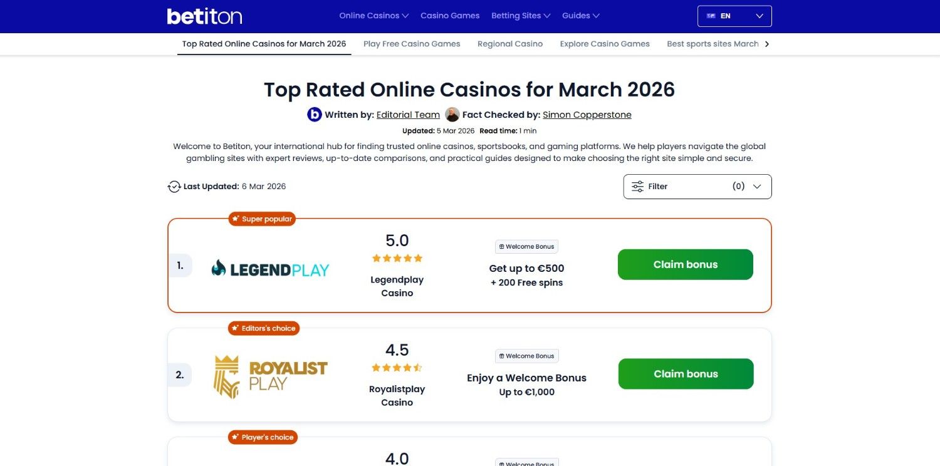Click the star on the Super popular badge
Screen dimensions: 940x466
point(236,219)
